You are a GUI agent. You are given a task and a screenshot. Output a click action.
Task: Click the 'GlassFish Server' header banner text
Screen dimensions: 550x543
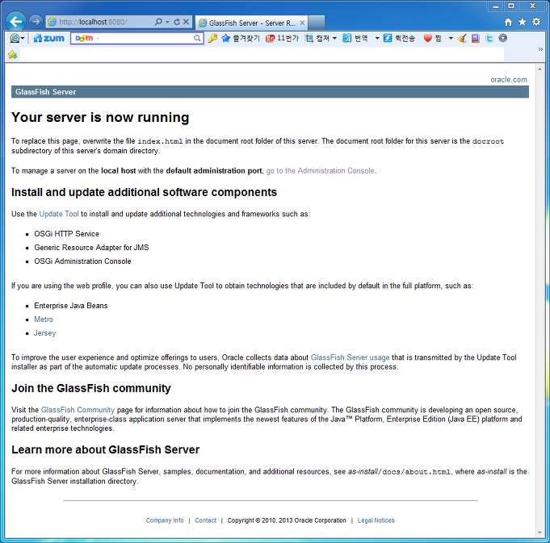[x=45, y=92]
